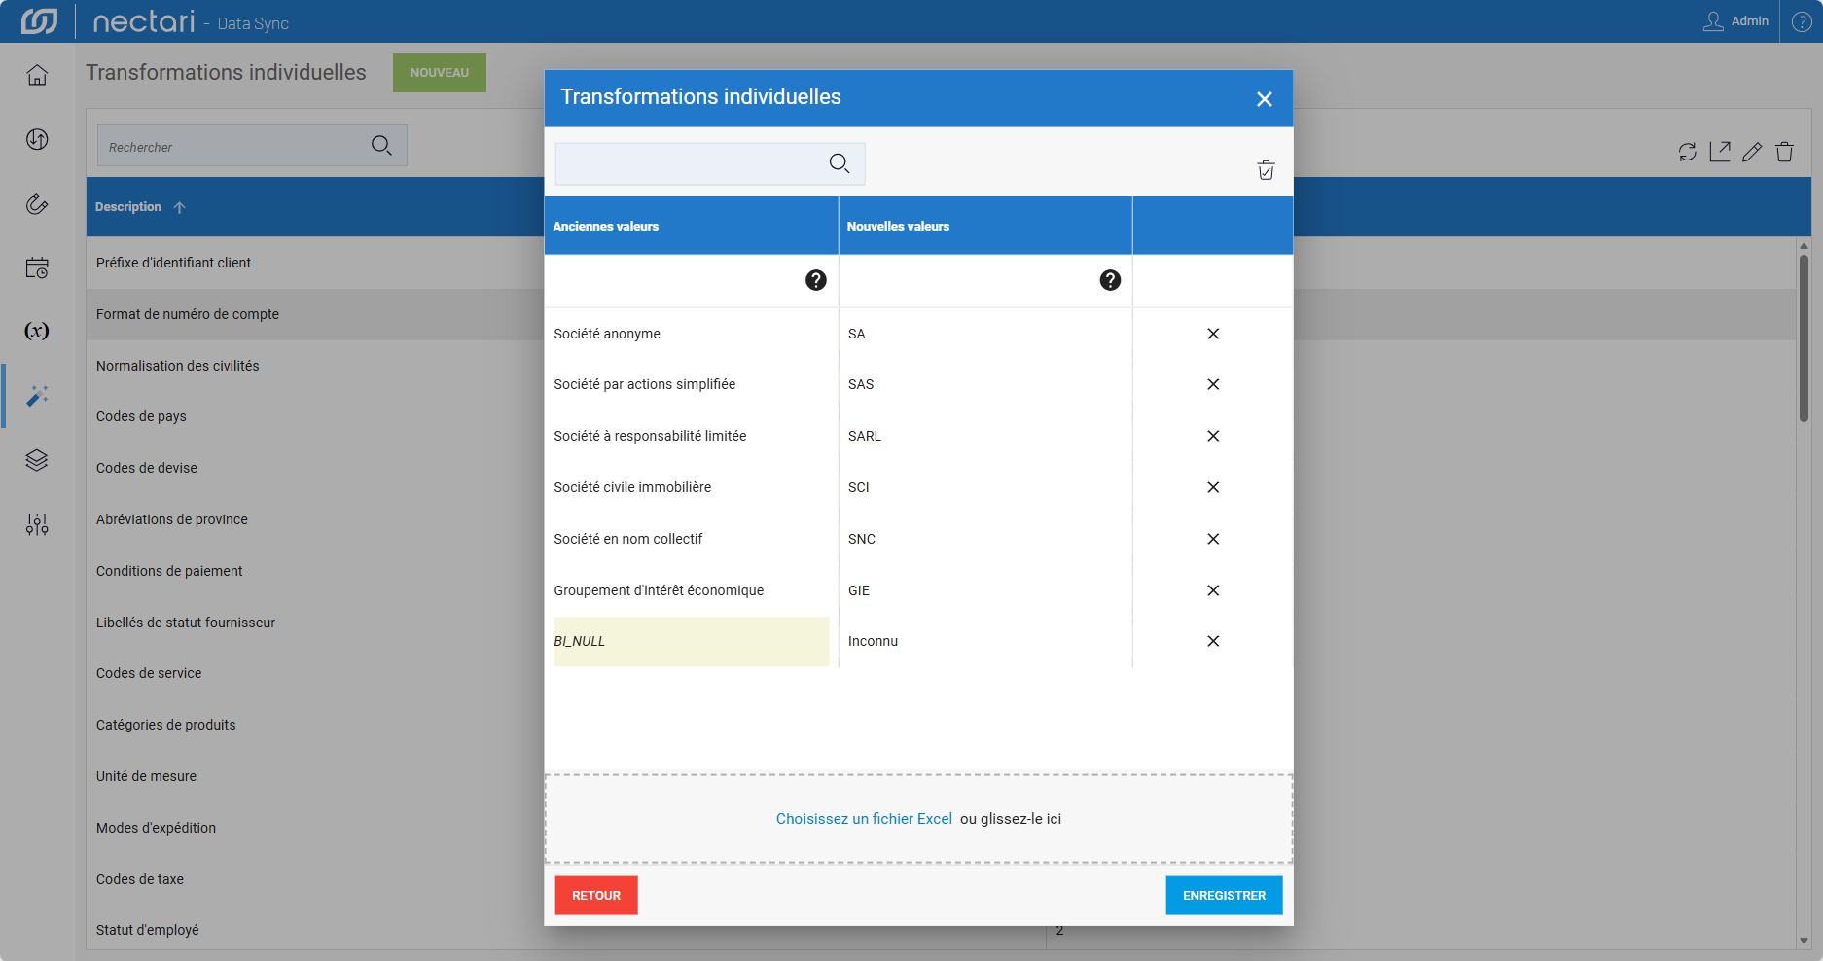Open the layers stack sidebar icon

(37, 460)
